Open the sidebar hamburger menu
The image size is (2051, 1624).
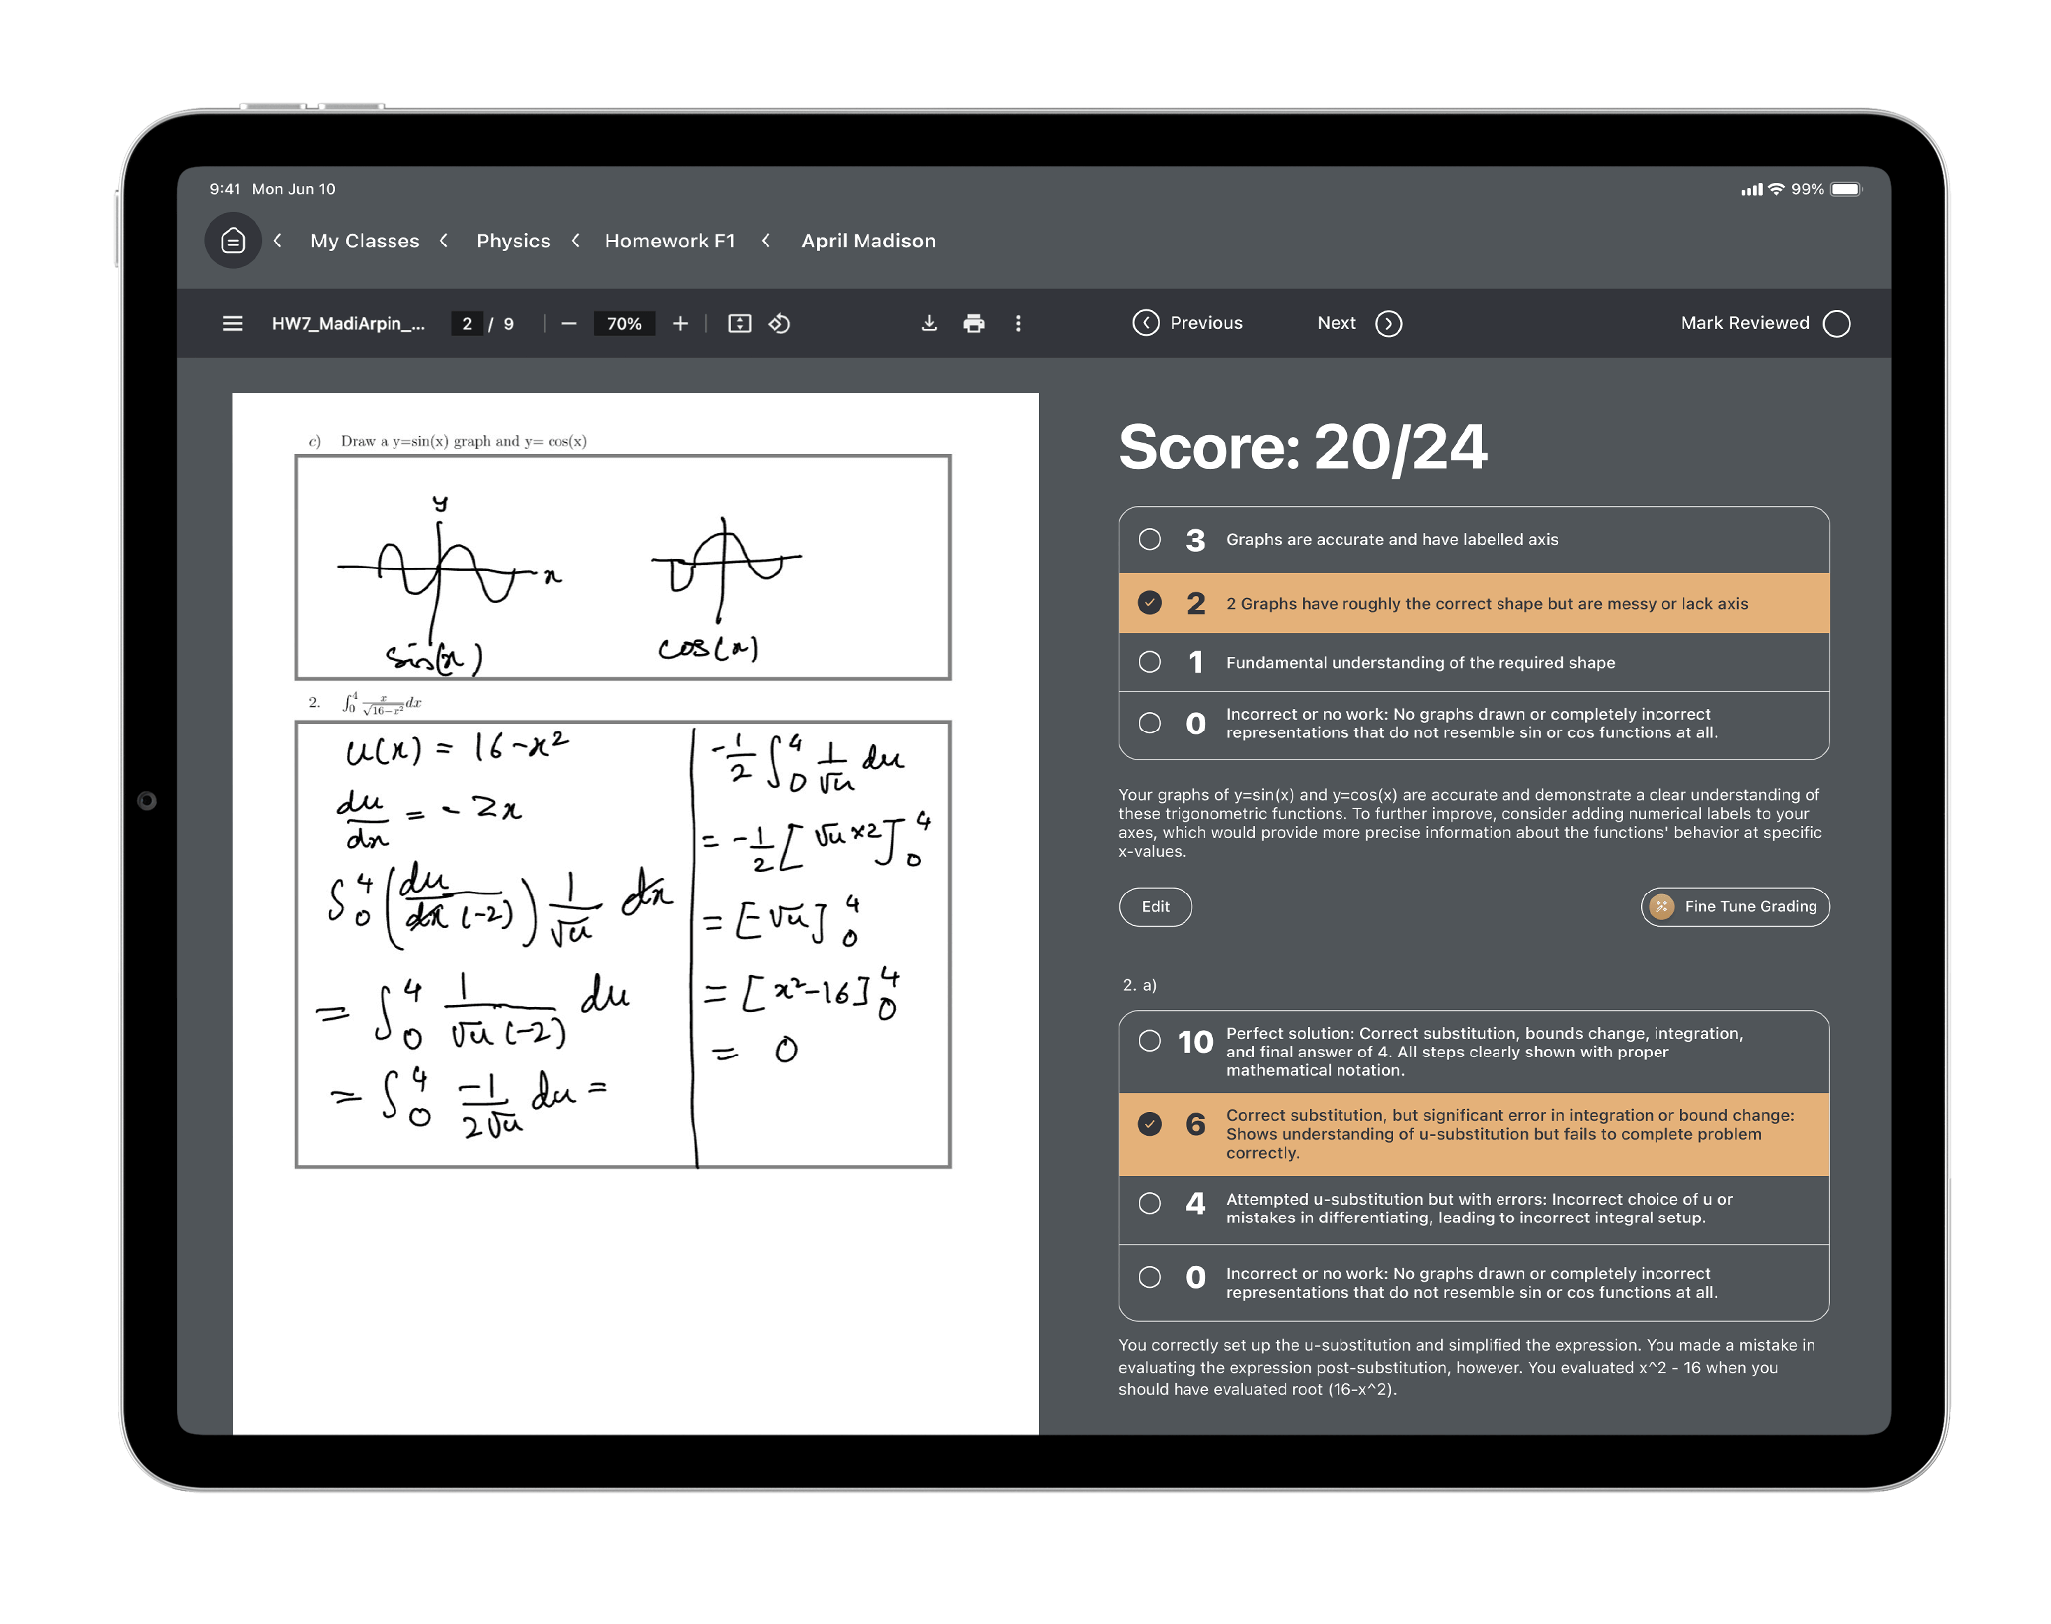coord(233,323)
